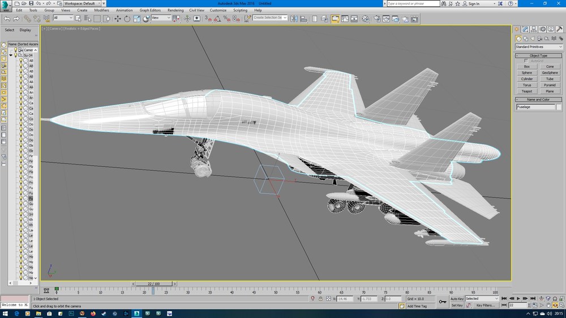Click the Fuselage object color swatch
This screenshot has width=566, height=318.
[x=559, y=107]
